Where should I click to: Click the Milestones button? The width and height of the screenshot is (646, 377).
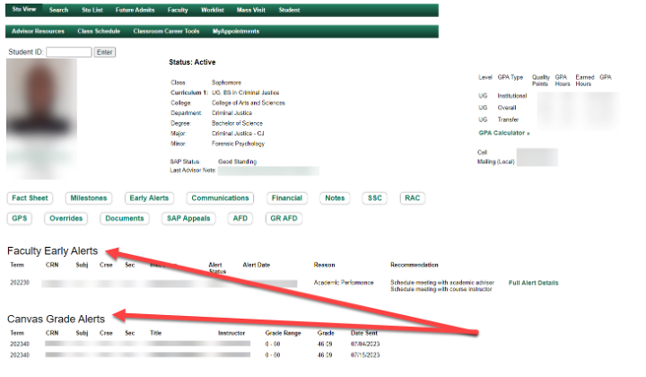coord(87,198)
